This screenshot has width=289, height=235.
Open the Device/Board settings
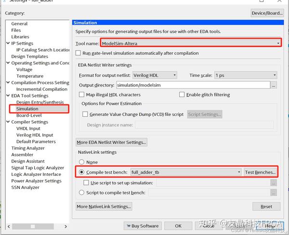(267, 13)
